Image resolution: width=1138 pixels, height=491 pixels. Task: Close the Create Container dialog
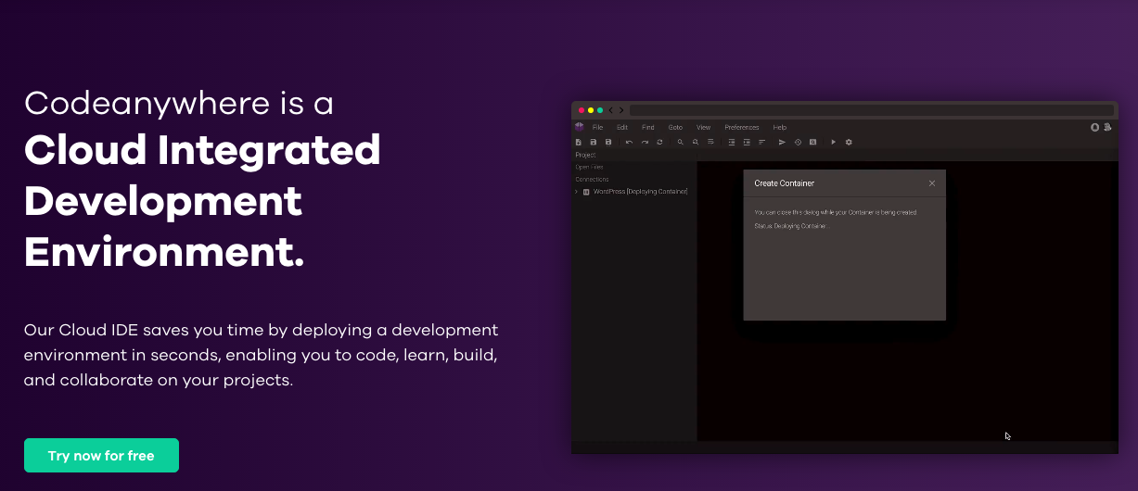coord(932,183)
